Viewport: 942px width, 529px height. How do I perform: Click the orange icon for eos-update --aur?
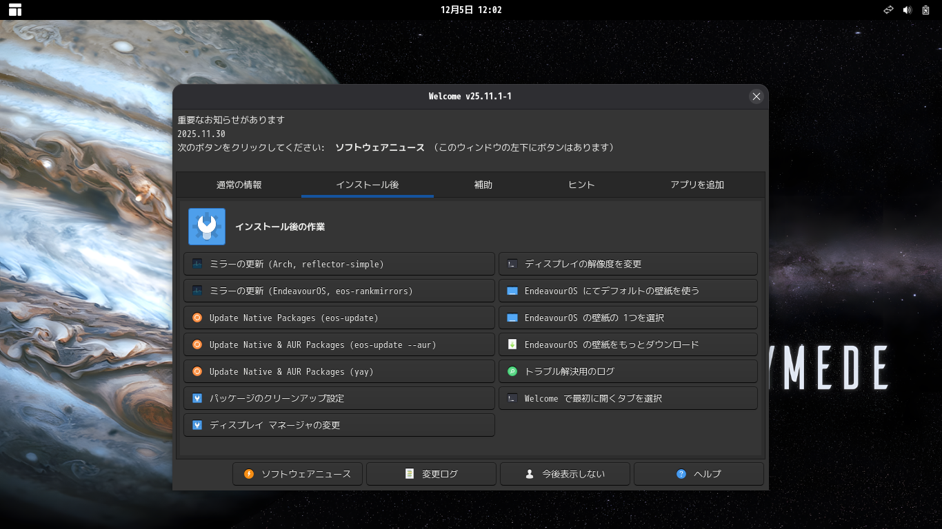(197, 344)
